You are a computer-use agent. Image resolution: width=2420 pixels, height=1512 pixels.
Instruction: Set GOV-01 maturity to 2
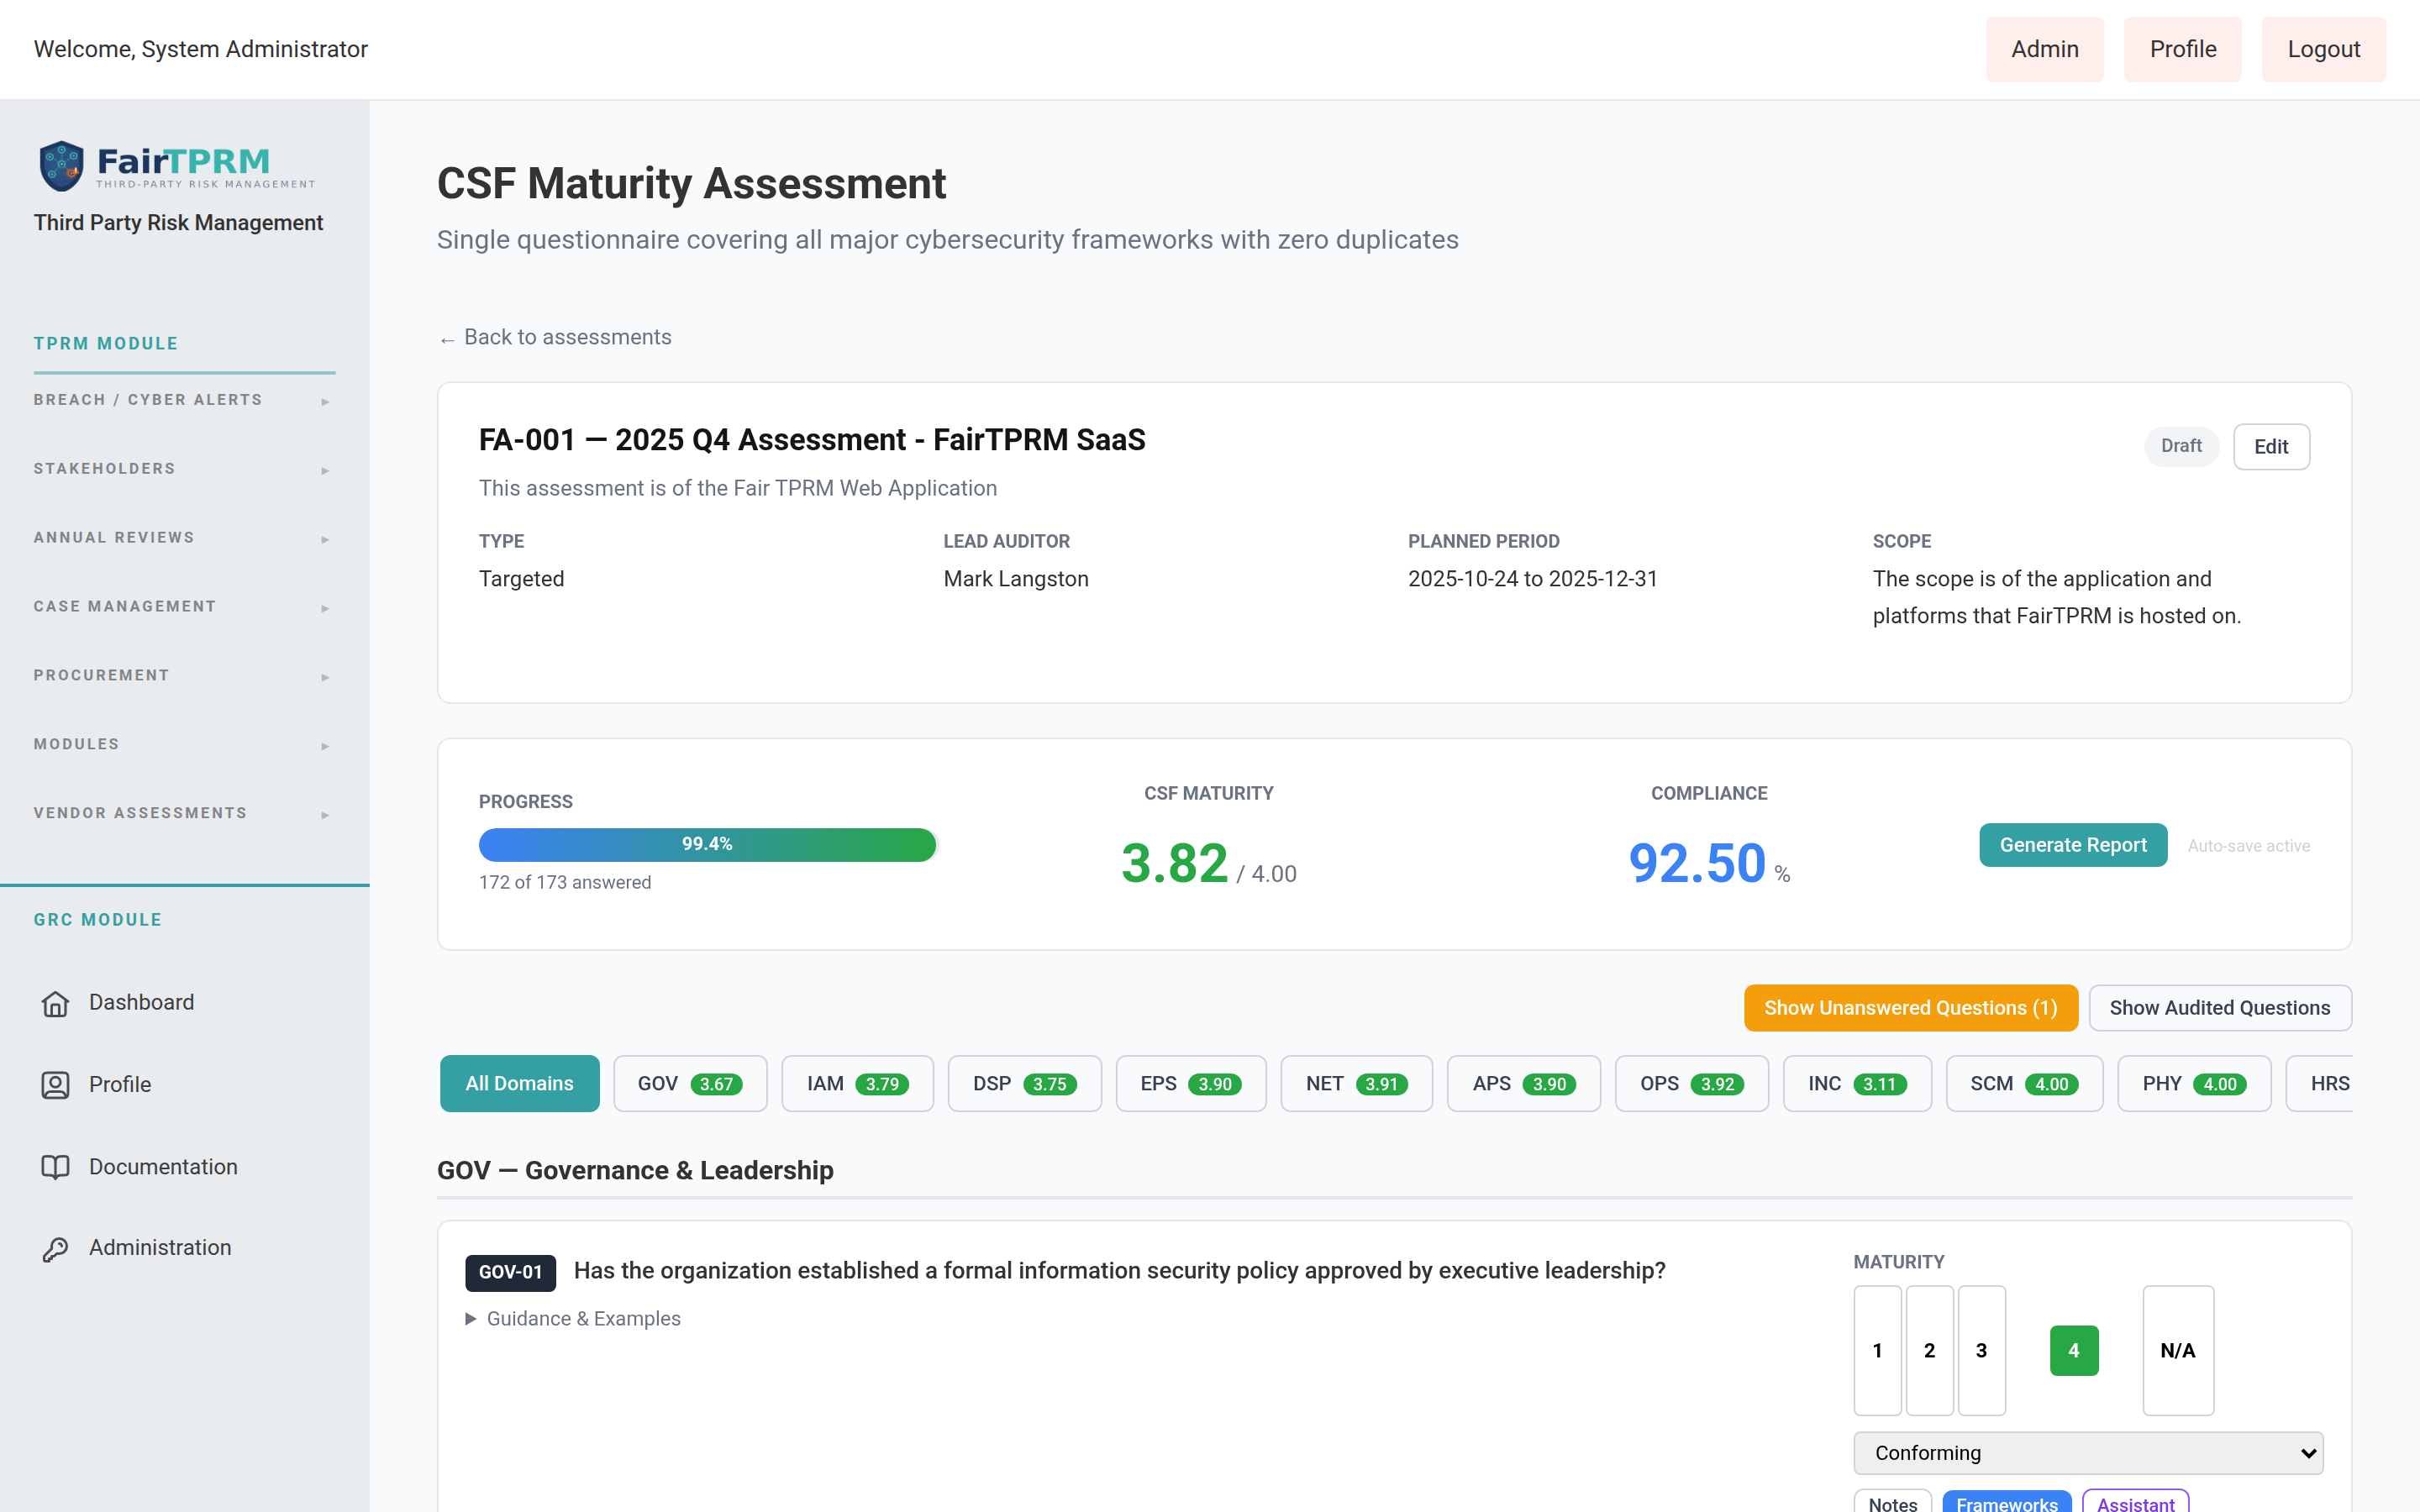pyautogui.click(x=1929, y=1351)
